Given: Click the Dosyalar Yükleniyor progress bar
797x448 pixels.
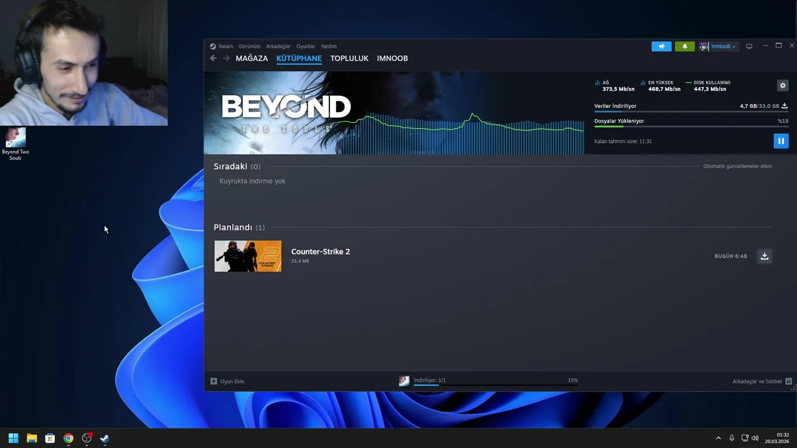Looking at the screenshot, I should (691, 126).
